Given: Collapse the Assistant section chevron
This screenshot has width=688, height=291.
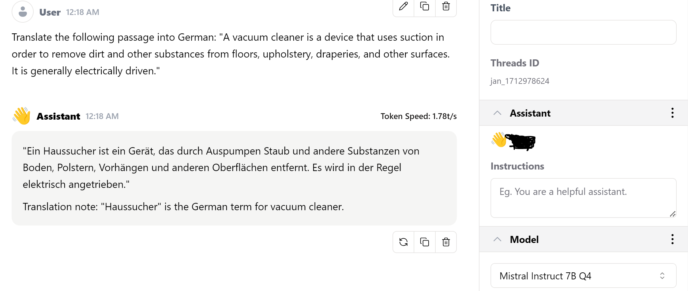Looking at the screenshot, I should pos(497,113).
